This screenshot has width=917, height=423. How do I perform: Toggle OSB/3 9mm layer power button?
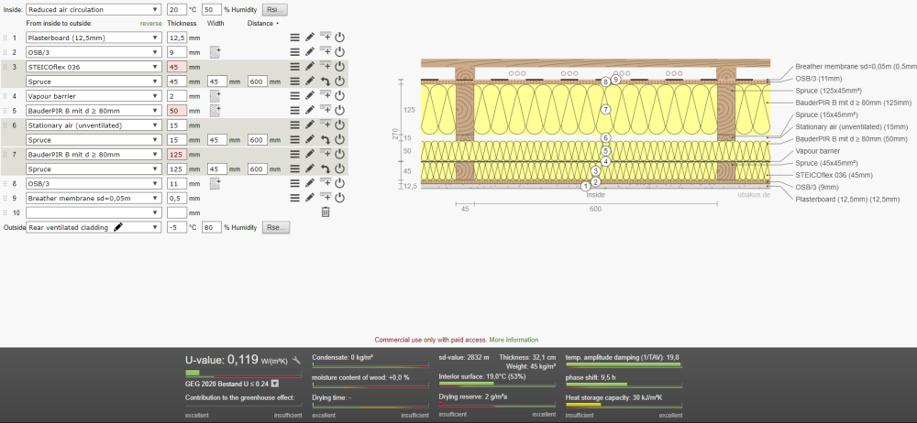(x=340, y=52)
